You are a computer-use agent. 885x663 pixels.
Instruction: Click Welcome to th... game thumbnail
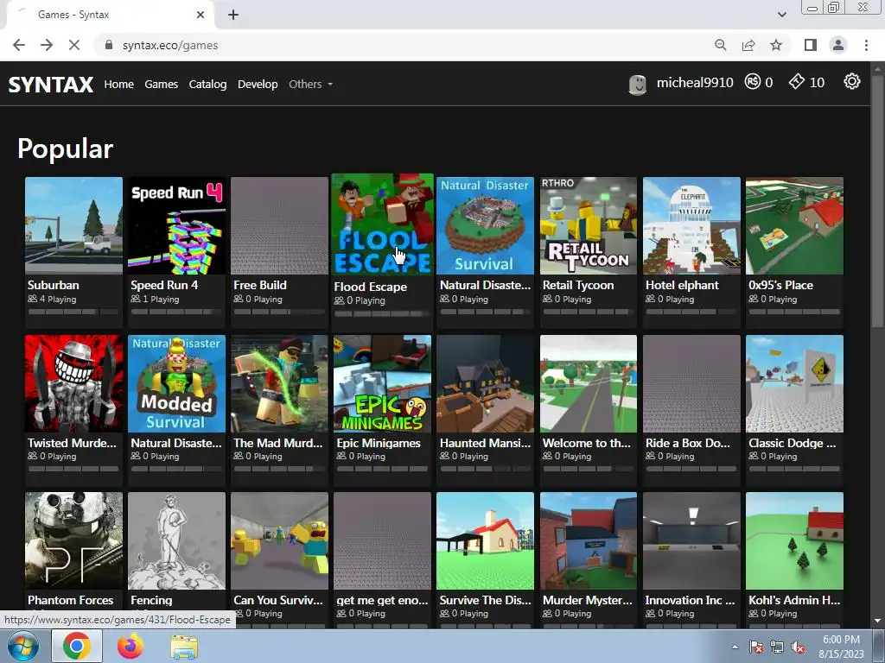point(588,383)
